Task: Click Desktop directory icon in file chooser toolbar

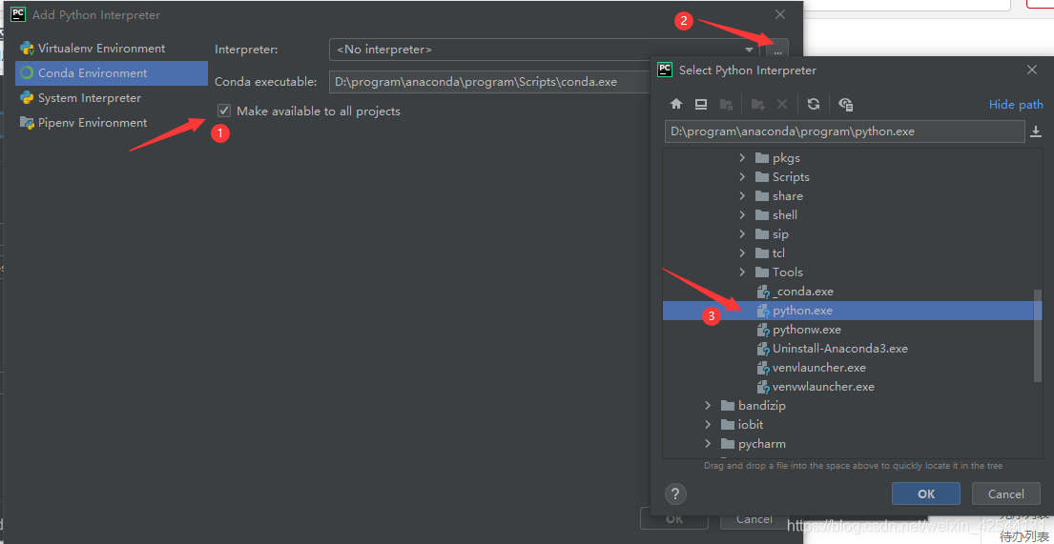Action: (701, 104)
